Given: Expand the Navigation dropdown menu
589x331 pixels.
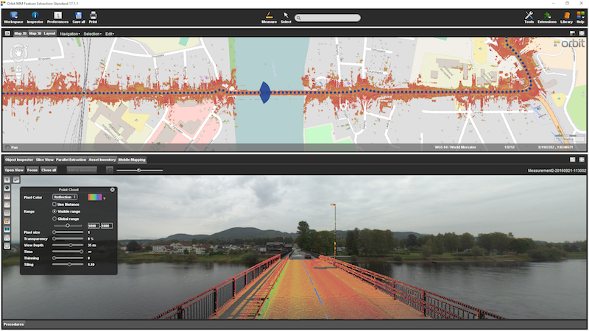Looking at the screenshot, I should point(70,34).
